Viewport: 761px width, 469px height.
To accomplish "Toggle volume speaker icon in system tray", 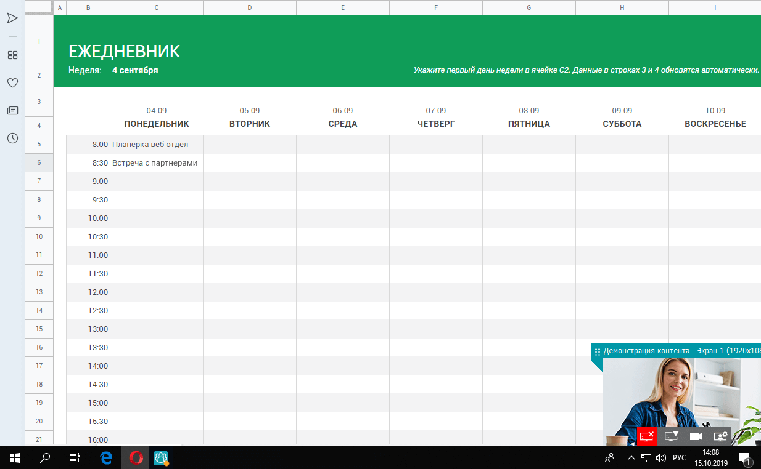I will (x=661, y=457).
